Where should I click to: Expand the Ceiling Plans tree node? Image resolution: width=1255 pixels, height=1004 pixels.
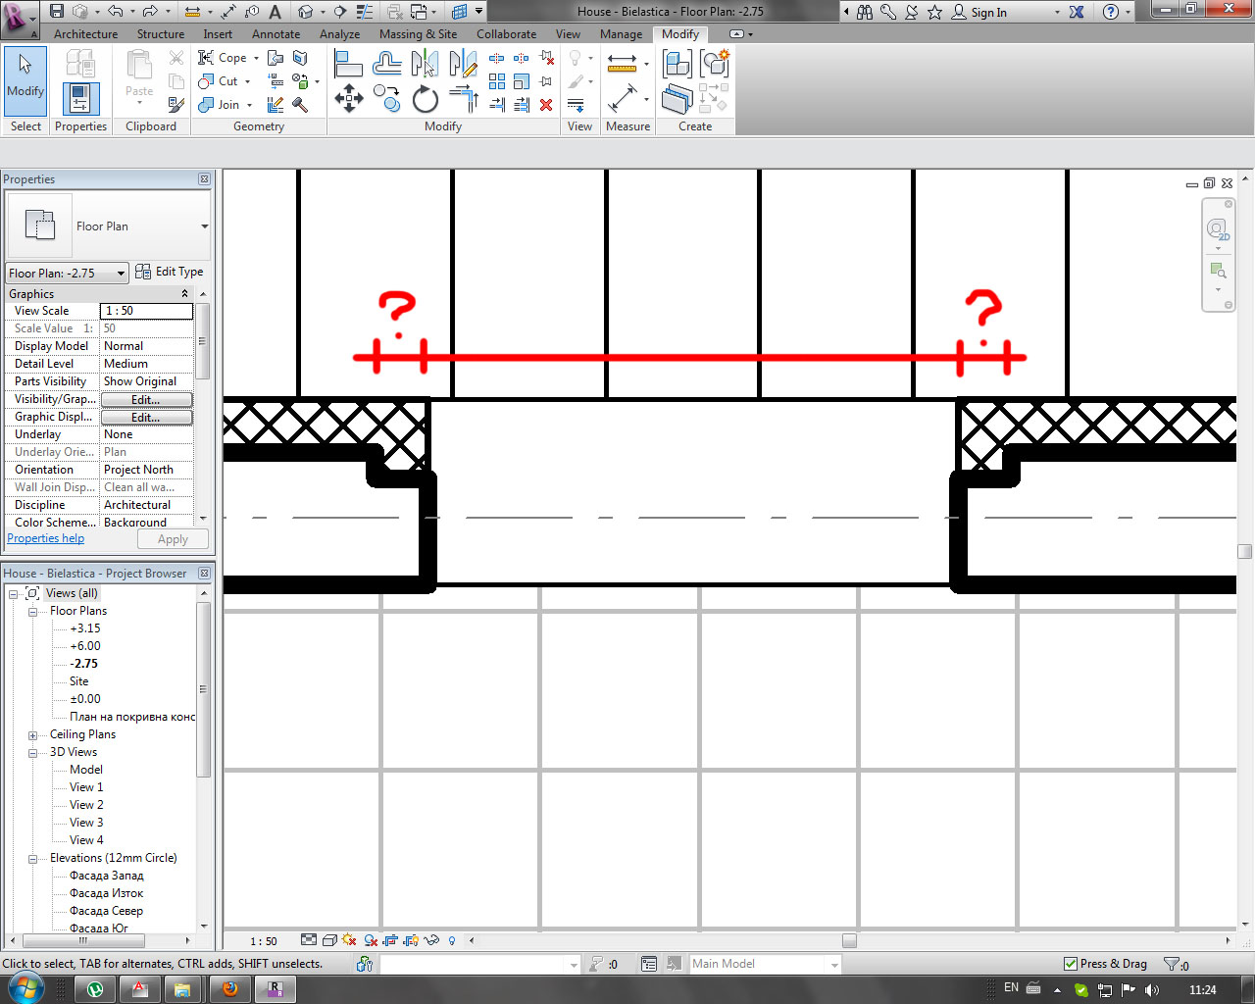click(32, 734)
